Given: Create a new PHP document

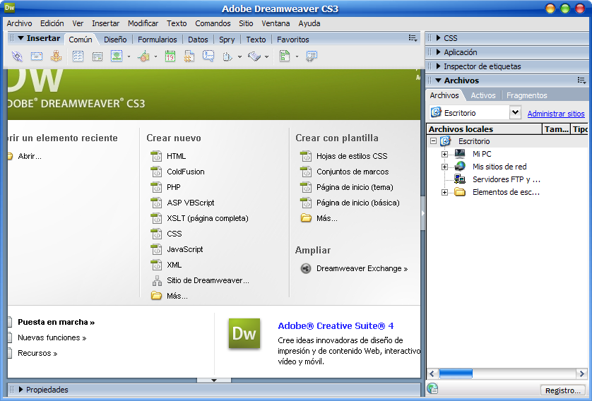Looking at the screenshot, I should (173, 187).
